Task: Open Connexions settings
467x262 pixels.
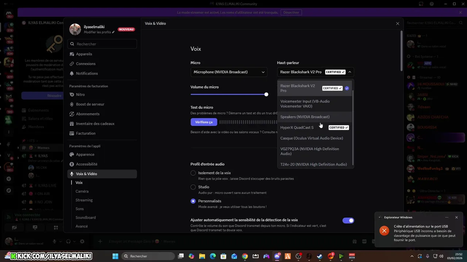Action: click(x=102, y=64)
